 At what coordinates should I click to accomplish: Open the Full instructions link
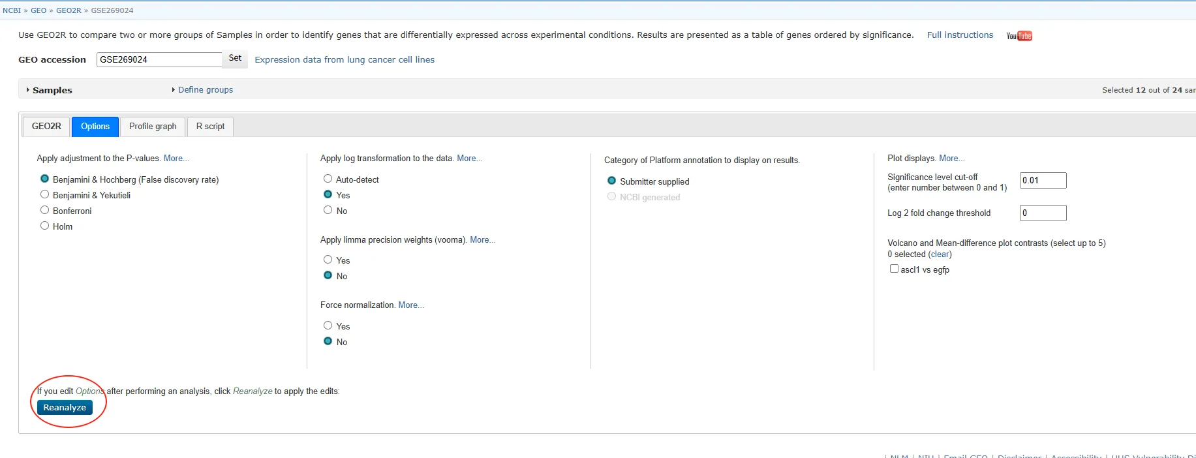pyautogui.click(x=960, y=35)
